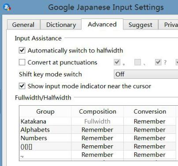This screenshot has width=178, height=166.
Task: Open Alphabets Composition setting dropdown
Action: [97, 130]
